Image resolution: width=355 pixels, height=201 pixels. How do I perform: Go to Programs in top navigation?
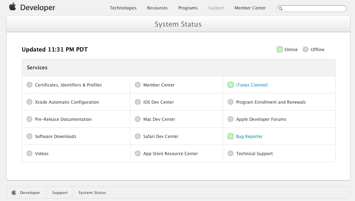188,8
